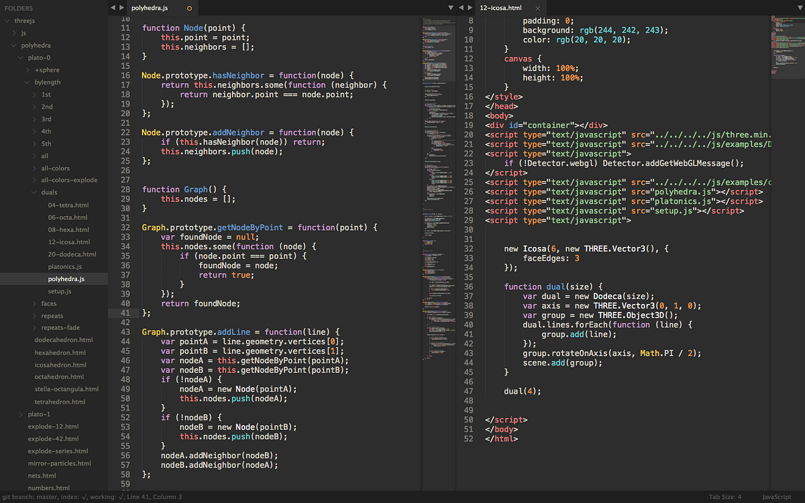Click the forward navigation arrow beside polyhedra.js tab
Viewport: 805px width, 503px height.
123,7
